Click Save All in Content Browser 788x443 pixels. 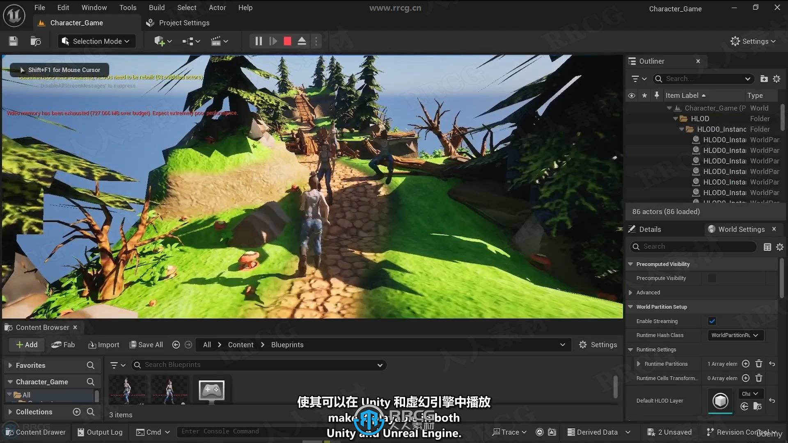(146, 345)
